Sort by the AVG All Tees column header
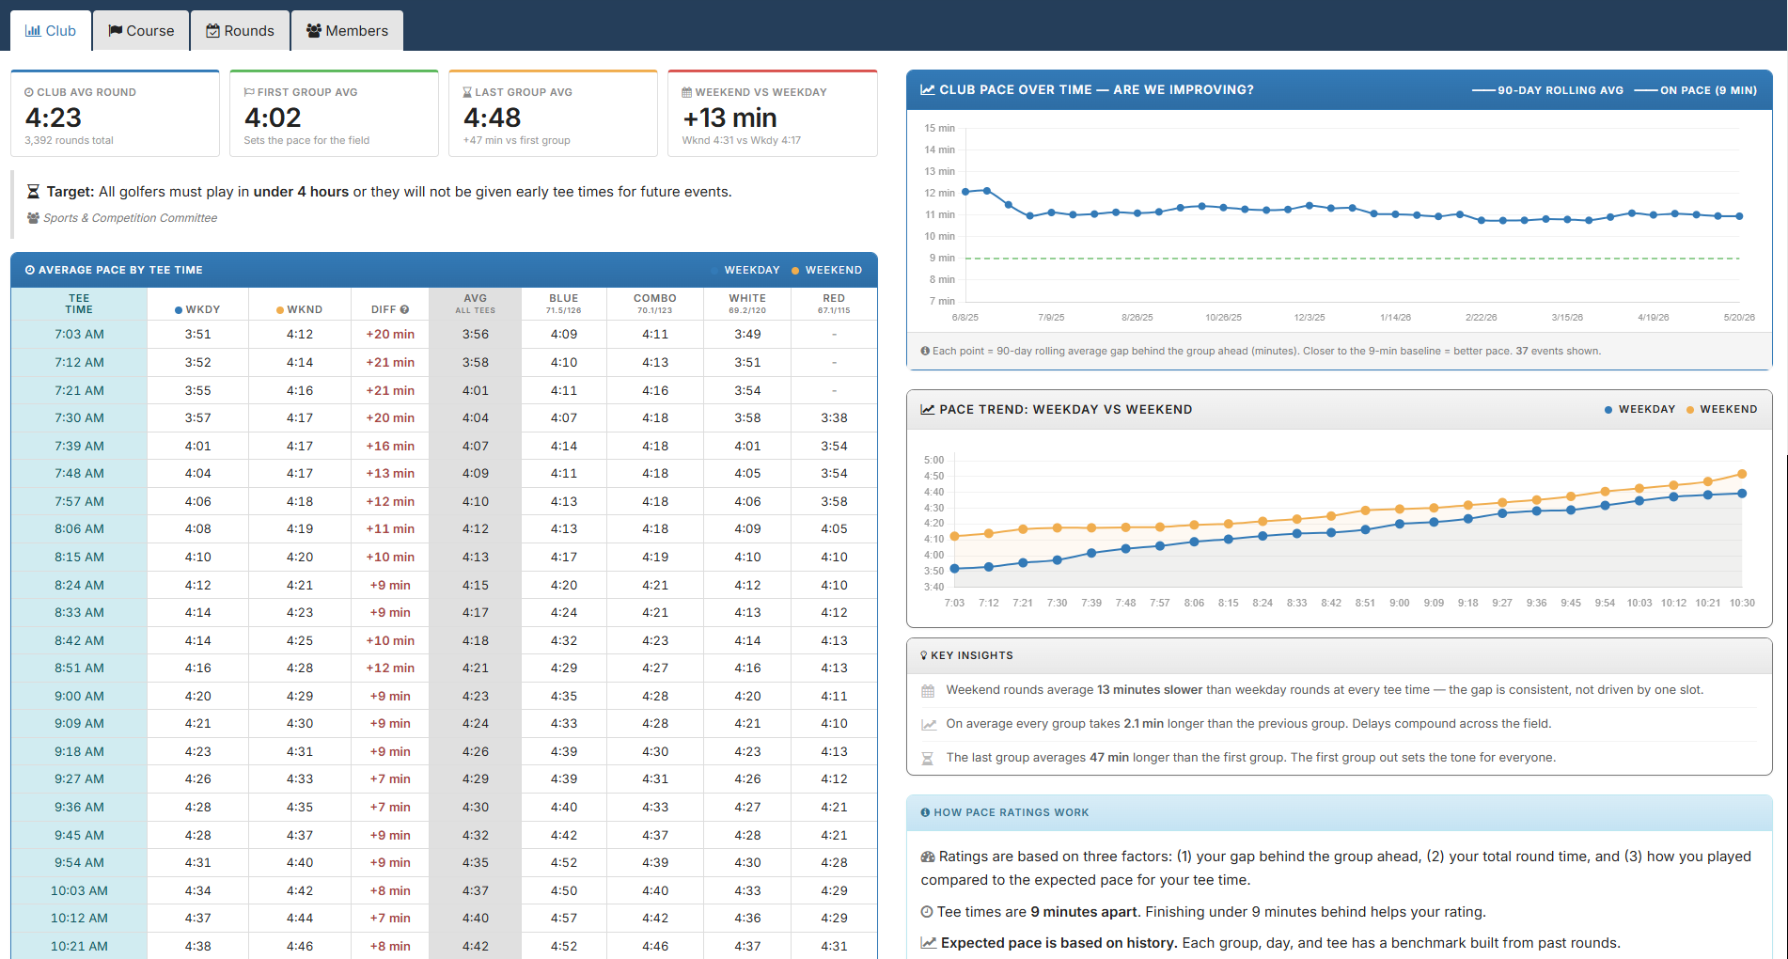 [x=475, y=304]
